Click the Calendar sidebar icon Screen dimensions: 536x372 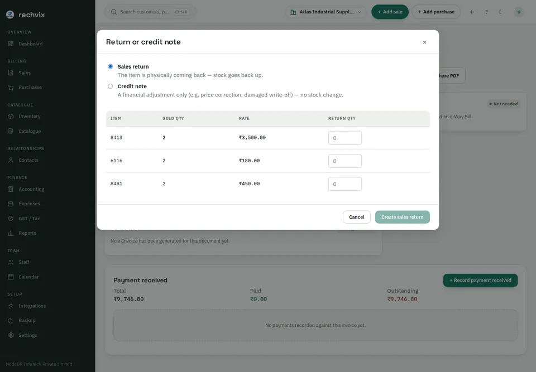11,277
